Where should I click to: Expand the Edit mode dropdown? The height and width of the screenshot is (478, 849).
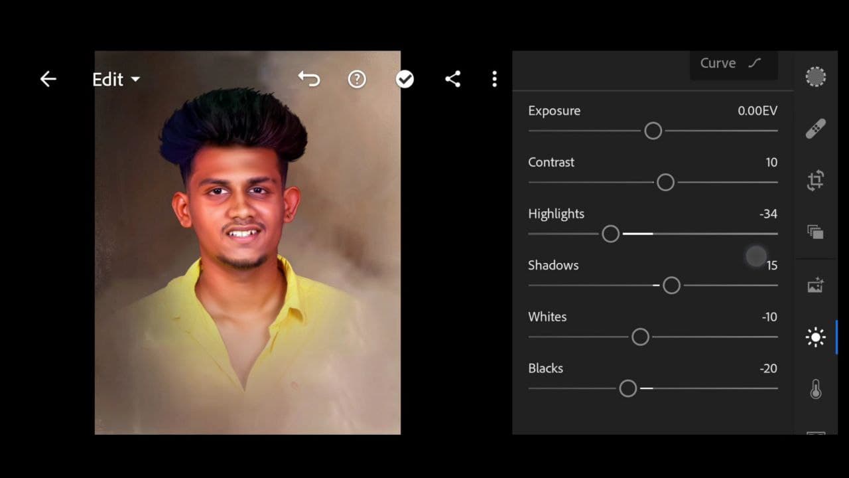point(116,80)
